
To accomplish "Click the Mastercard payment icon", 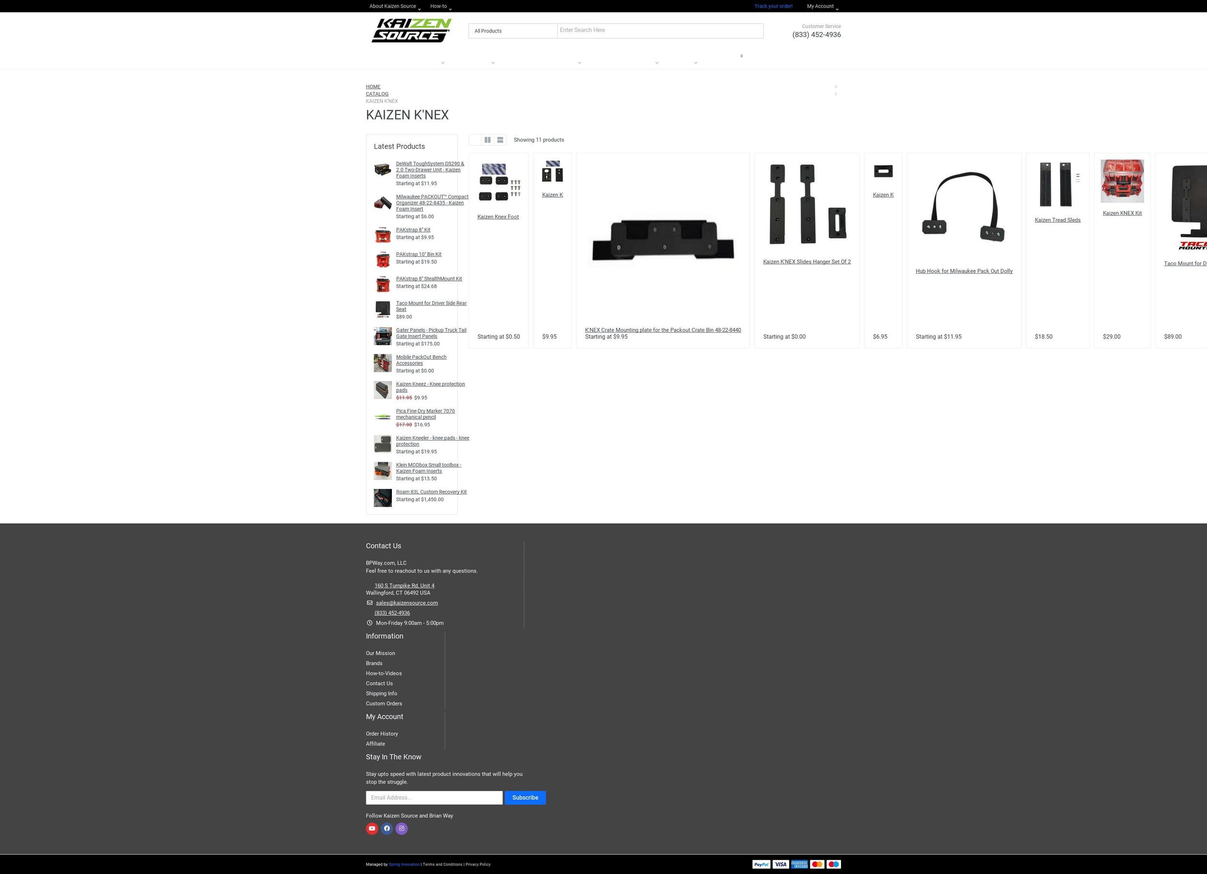I will pyautogui.click(x=817, y=864).
